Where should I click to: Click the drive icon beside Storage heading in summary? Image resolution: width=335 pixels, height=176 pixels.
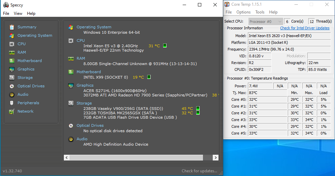point(71,103)
